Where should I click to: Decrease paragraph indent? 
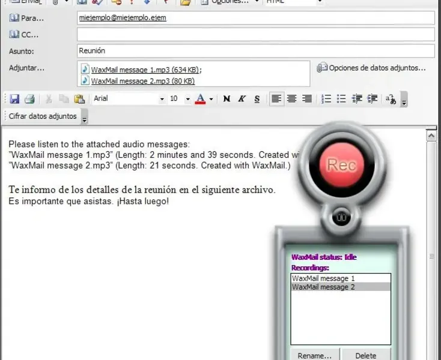tap(357, 99)
